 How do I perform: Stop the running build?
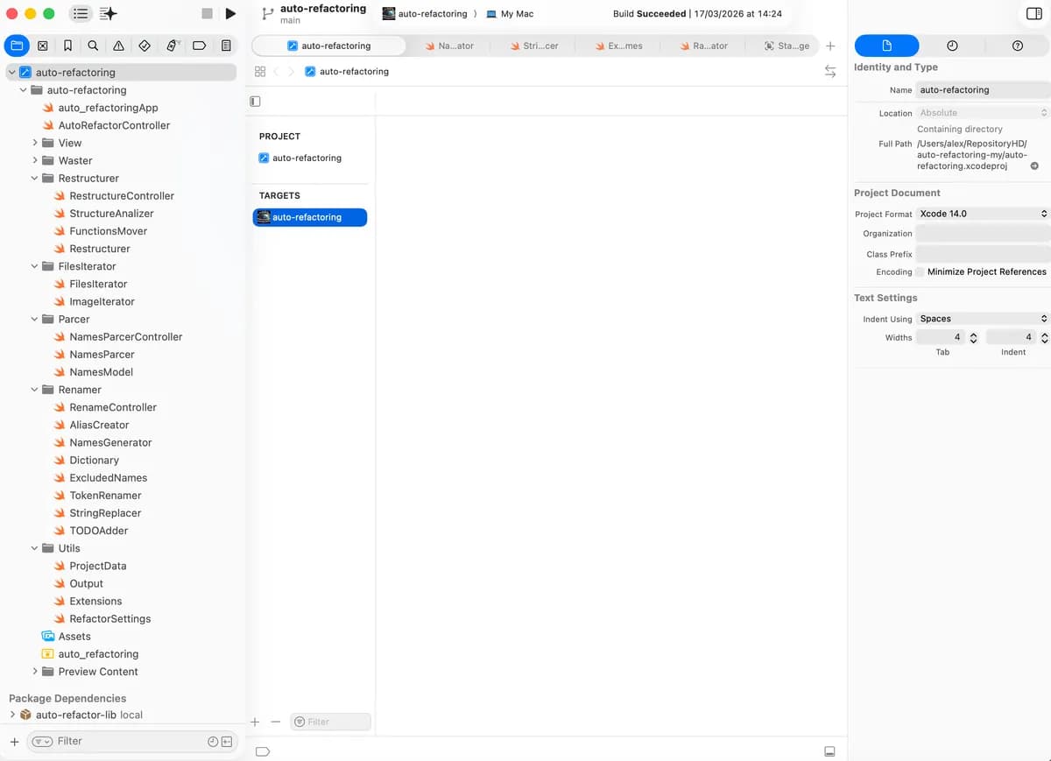(x=207, y=14)
